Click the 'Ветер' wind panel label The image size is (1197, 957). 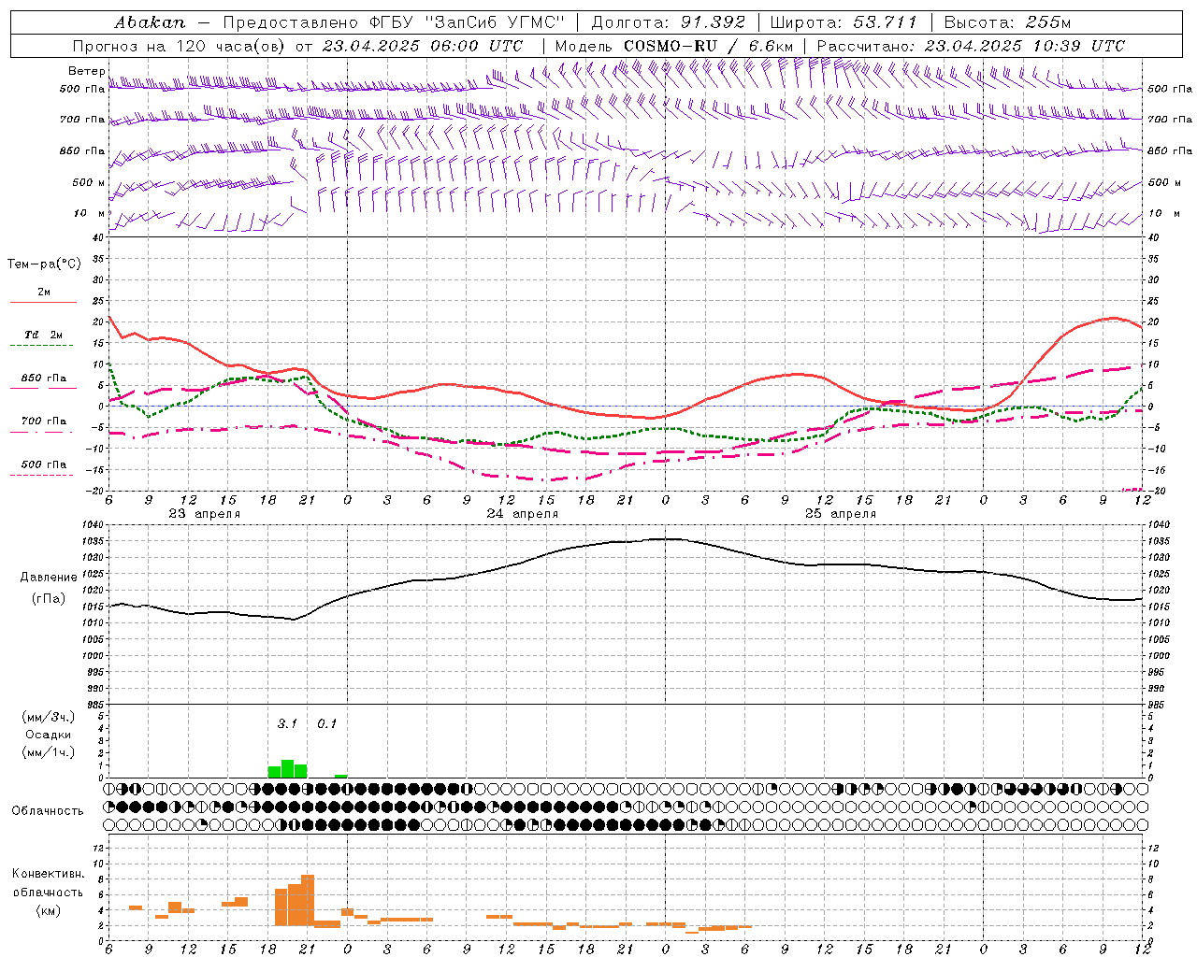86,71
